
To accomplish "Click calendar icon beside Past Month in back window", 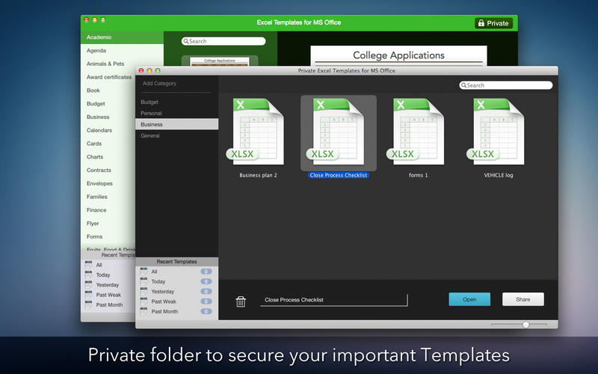I will (x=88, y=304).
